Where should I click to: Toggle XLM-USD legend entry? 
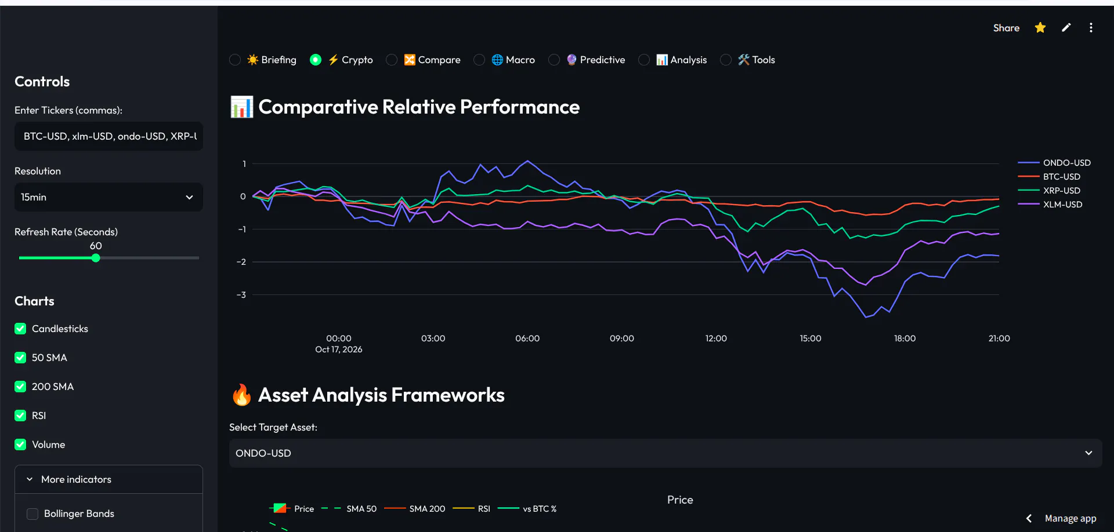pos(1050,205)
